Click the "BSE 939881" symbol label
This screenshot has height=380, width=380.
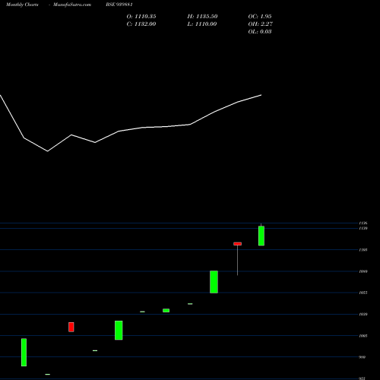click(119, 5)
